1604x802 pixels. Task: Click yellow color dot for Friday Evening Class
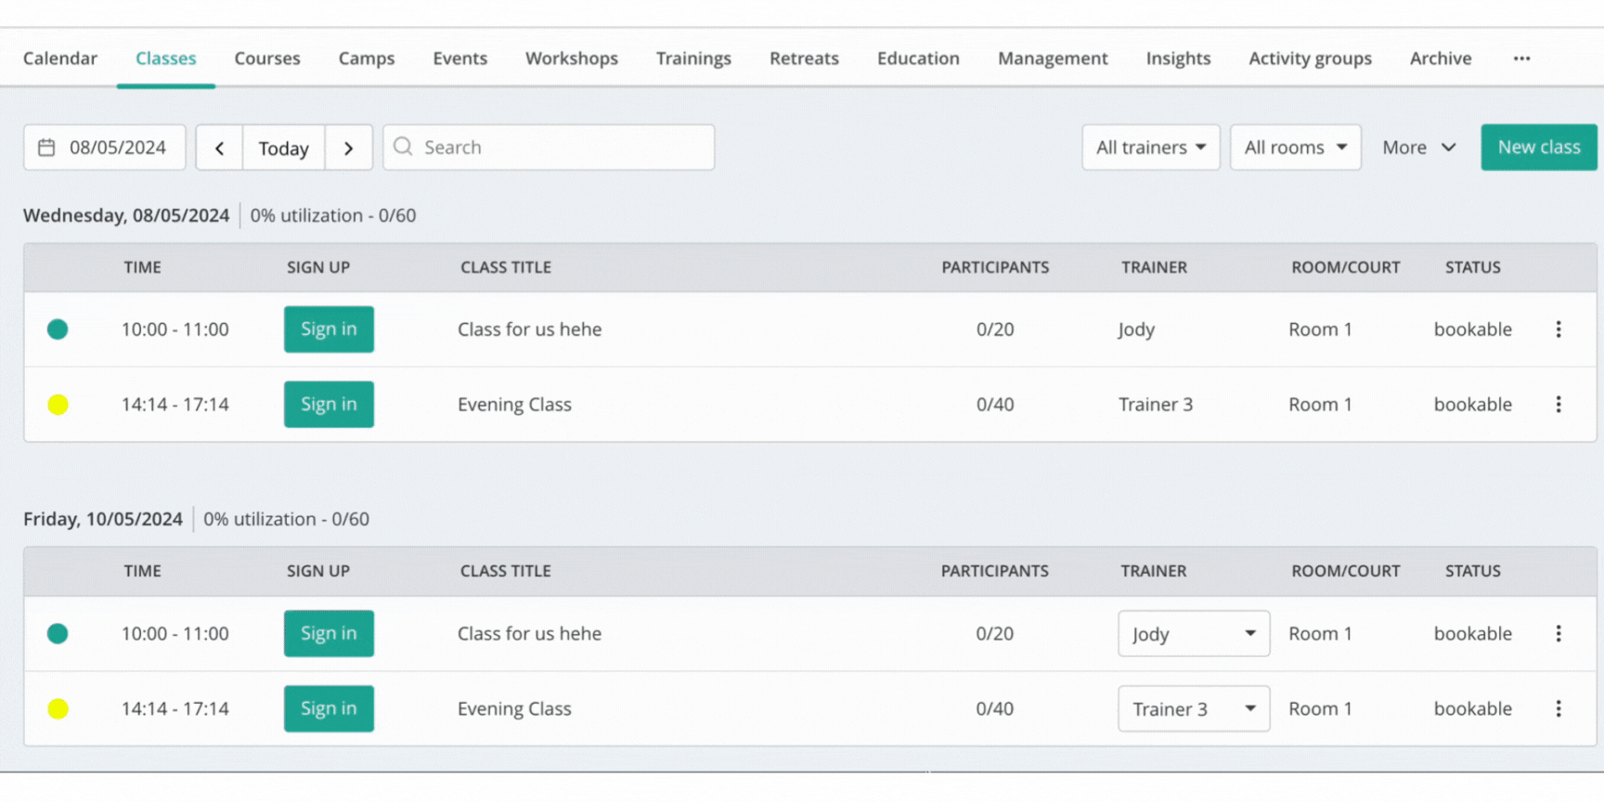58,709
